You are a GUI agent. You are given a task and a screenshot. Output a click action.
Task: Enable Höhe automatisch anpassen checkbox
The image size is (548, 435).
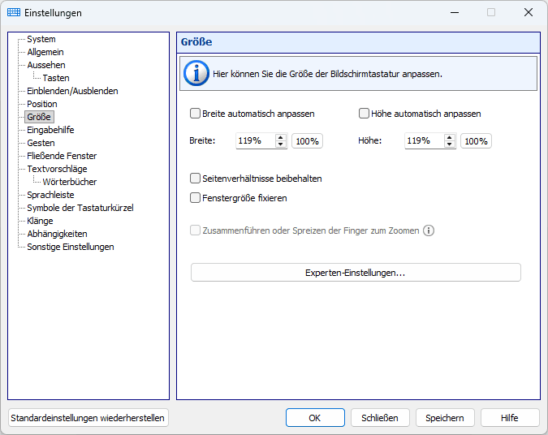[x=364, y=113]
